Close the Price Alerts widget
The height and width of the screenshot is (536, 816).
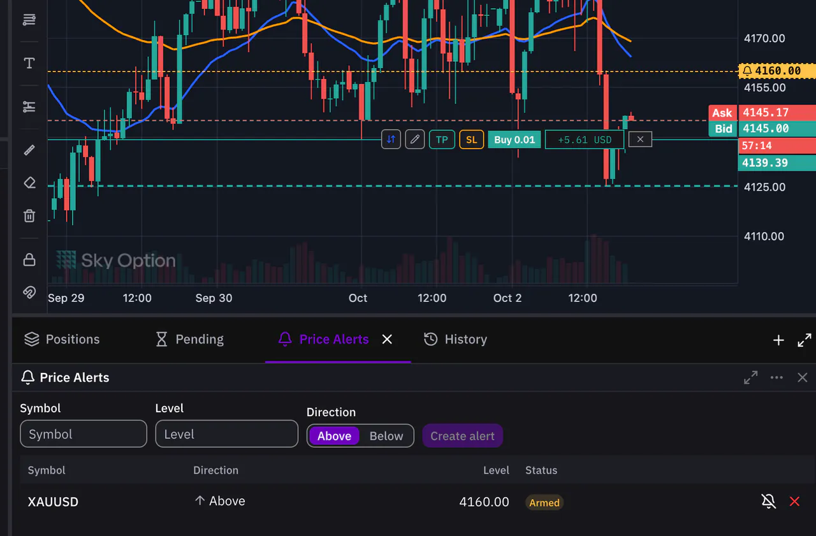pos(803,377)
